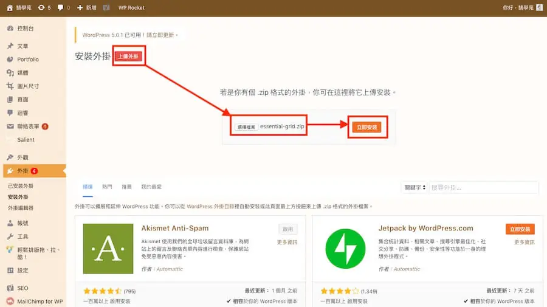This screenshot has width=547, height=307.
Task: Open 設定 settings in sidebar
Action: click(22, 271)
